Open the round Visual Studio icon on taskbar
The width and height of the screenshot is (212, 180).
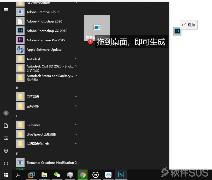96,175
